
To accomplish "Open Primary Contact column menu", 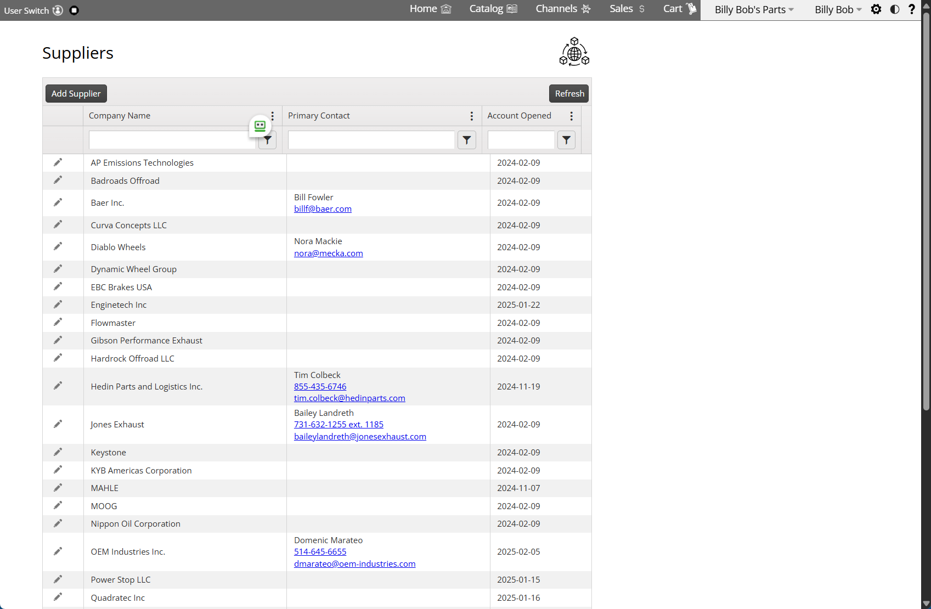I will point(472,116).
